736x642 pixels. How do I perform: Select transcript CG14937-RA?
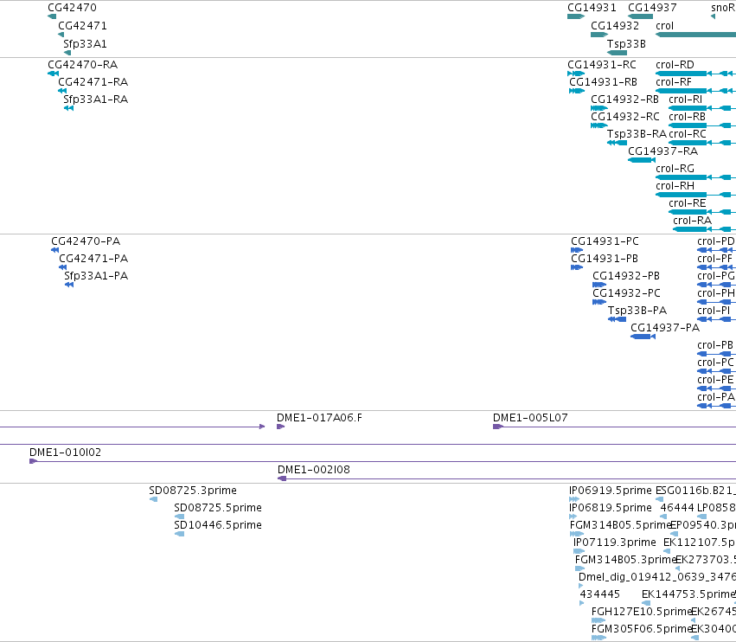[662, 151]
